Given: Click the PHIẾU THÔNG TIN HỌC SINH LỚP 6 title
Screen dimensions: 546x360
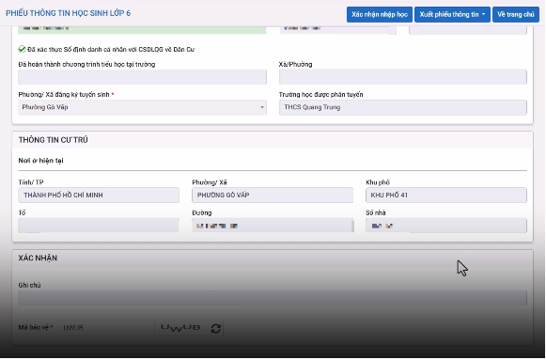Looking at the screenshot, I should [69, 13].
